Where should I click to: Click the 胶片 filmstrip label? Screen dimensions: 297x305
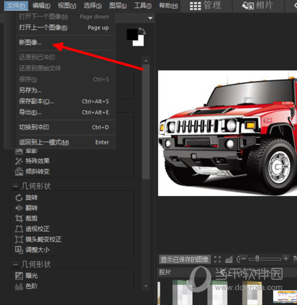point(165,272)
